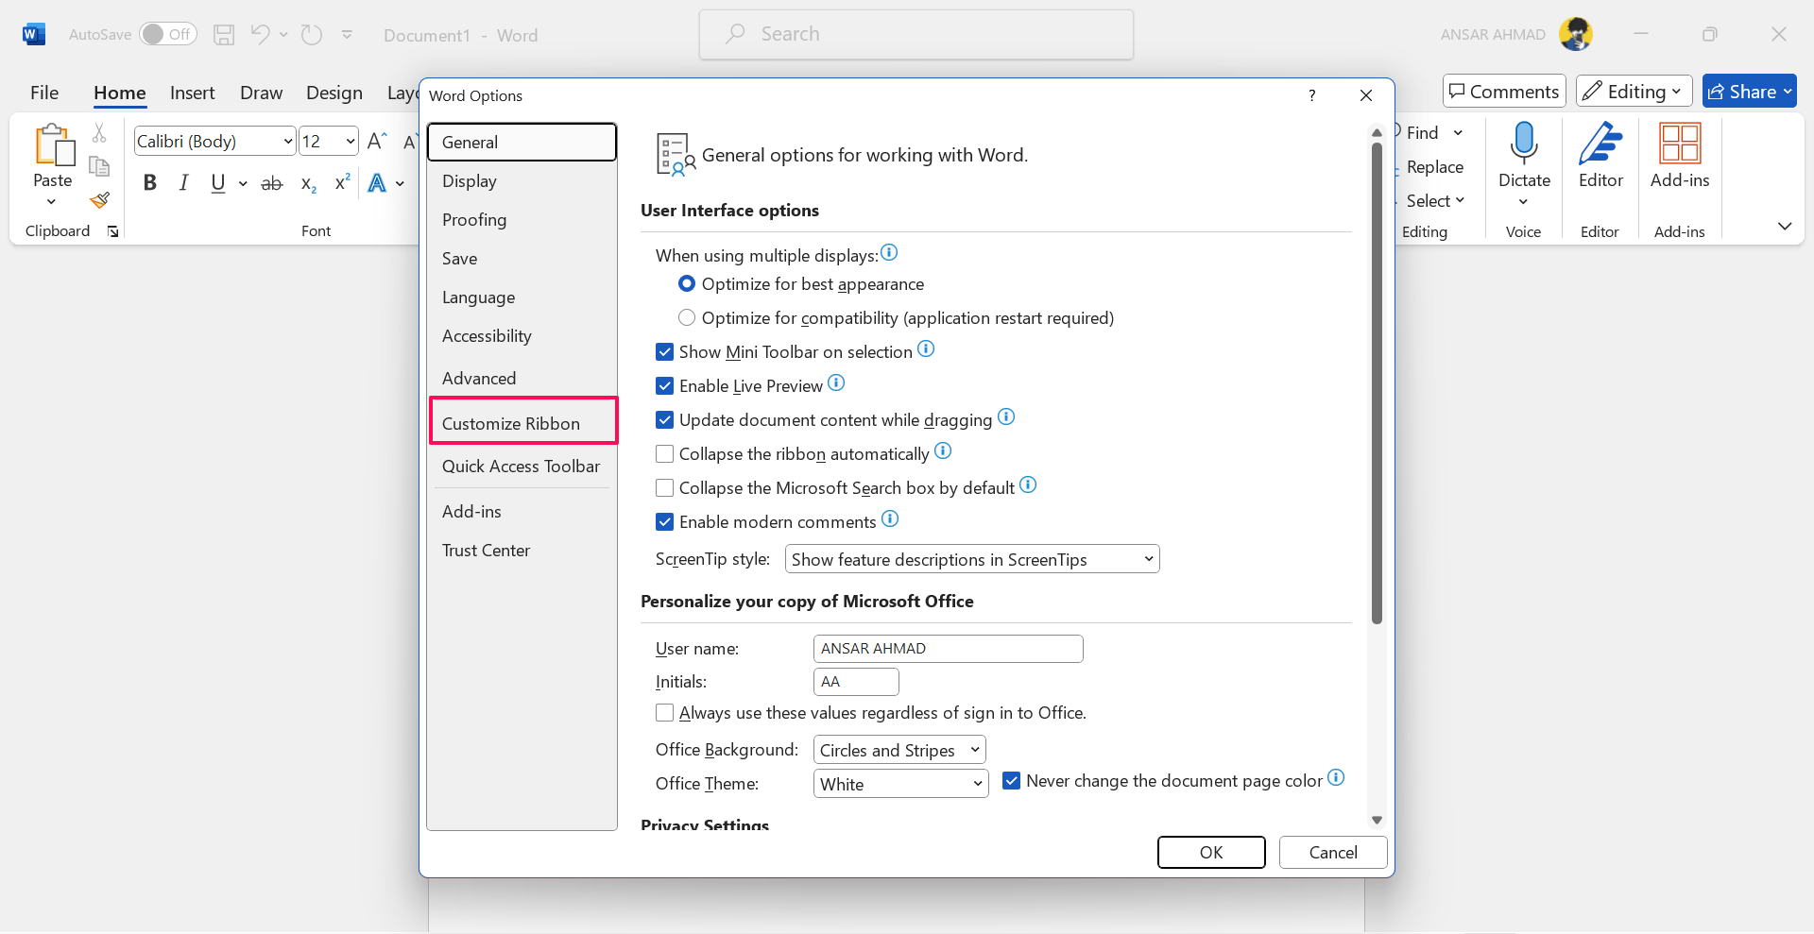Open the Proofing options category

point(522,220)
